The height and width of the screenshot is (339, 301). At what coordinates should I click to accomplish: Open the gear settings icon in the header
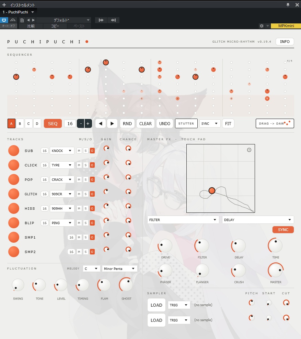(x=262, y=26)
